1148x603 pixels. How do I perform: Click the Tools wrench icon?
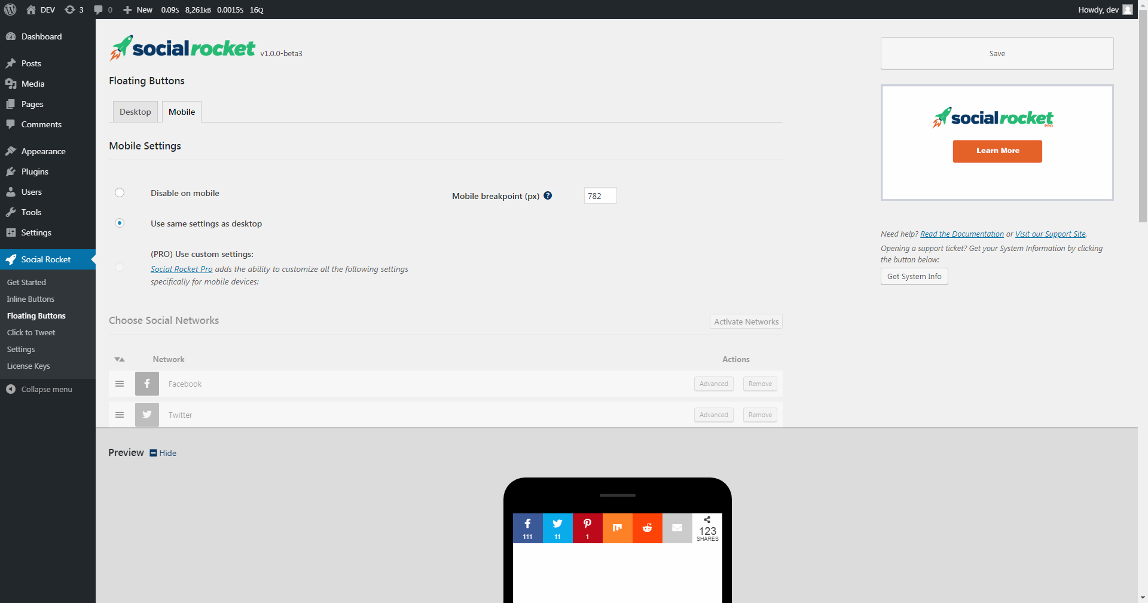pos(11,212)
